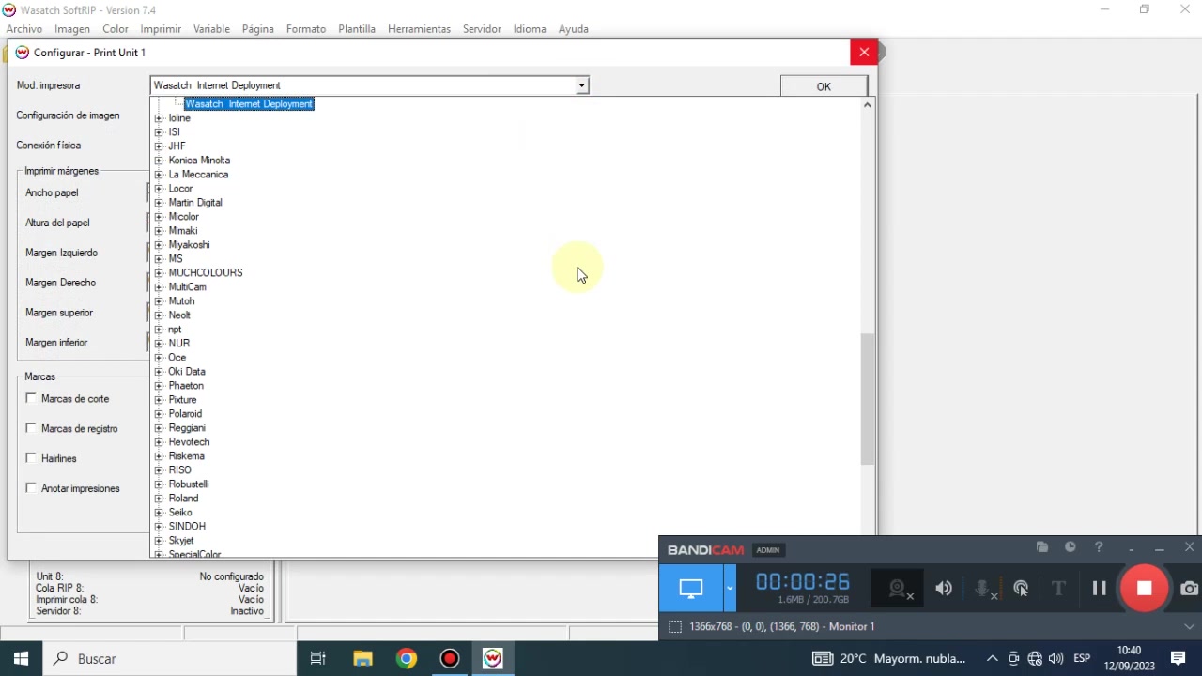Open the Color menu
1202x676 pixels.
(116, 29)
